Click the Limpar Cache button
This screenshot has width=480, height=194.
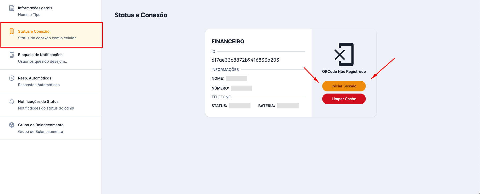click(344, 99)
